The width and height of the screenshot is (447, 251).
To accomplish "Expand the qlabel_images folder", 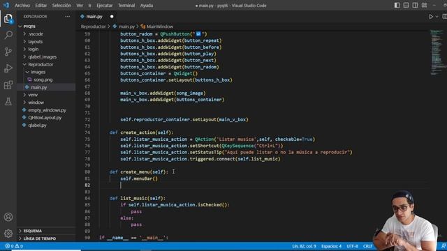I will coord(42,57).
